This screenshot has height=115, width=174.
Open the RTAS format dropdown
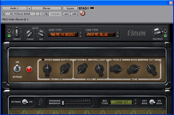(x=84, y=8)
